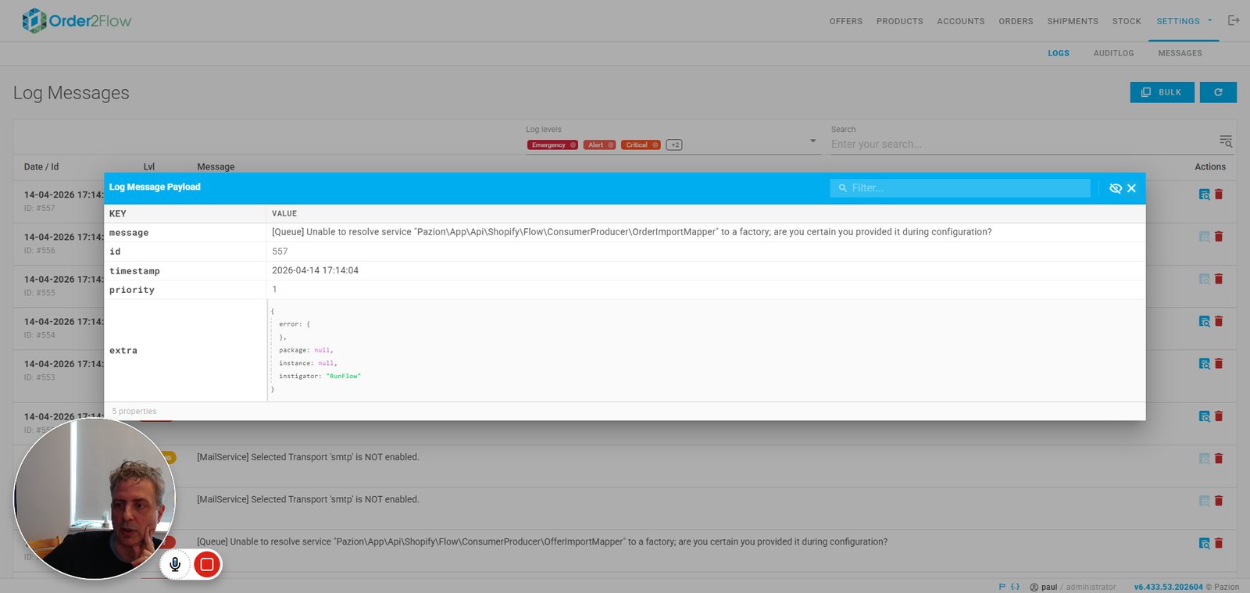
Task: Click the logout icon in the top bar
Action: click(1234, 20)
